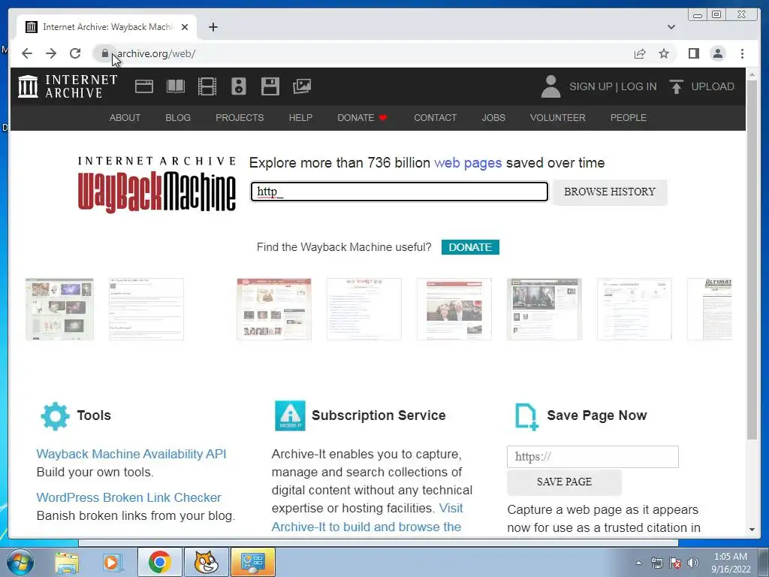769x577 pixels.
Task: Click the LOG IN link
Action: coord(638,86)
